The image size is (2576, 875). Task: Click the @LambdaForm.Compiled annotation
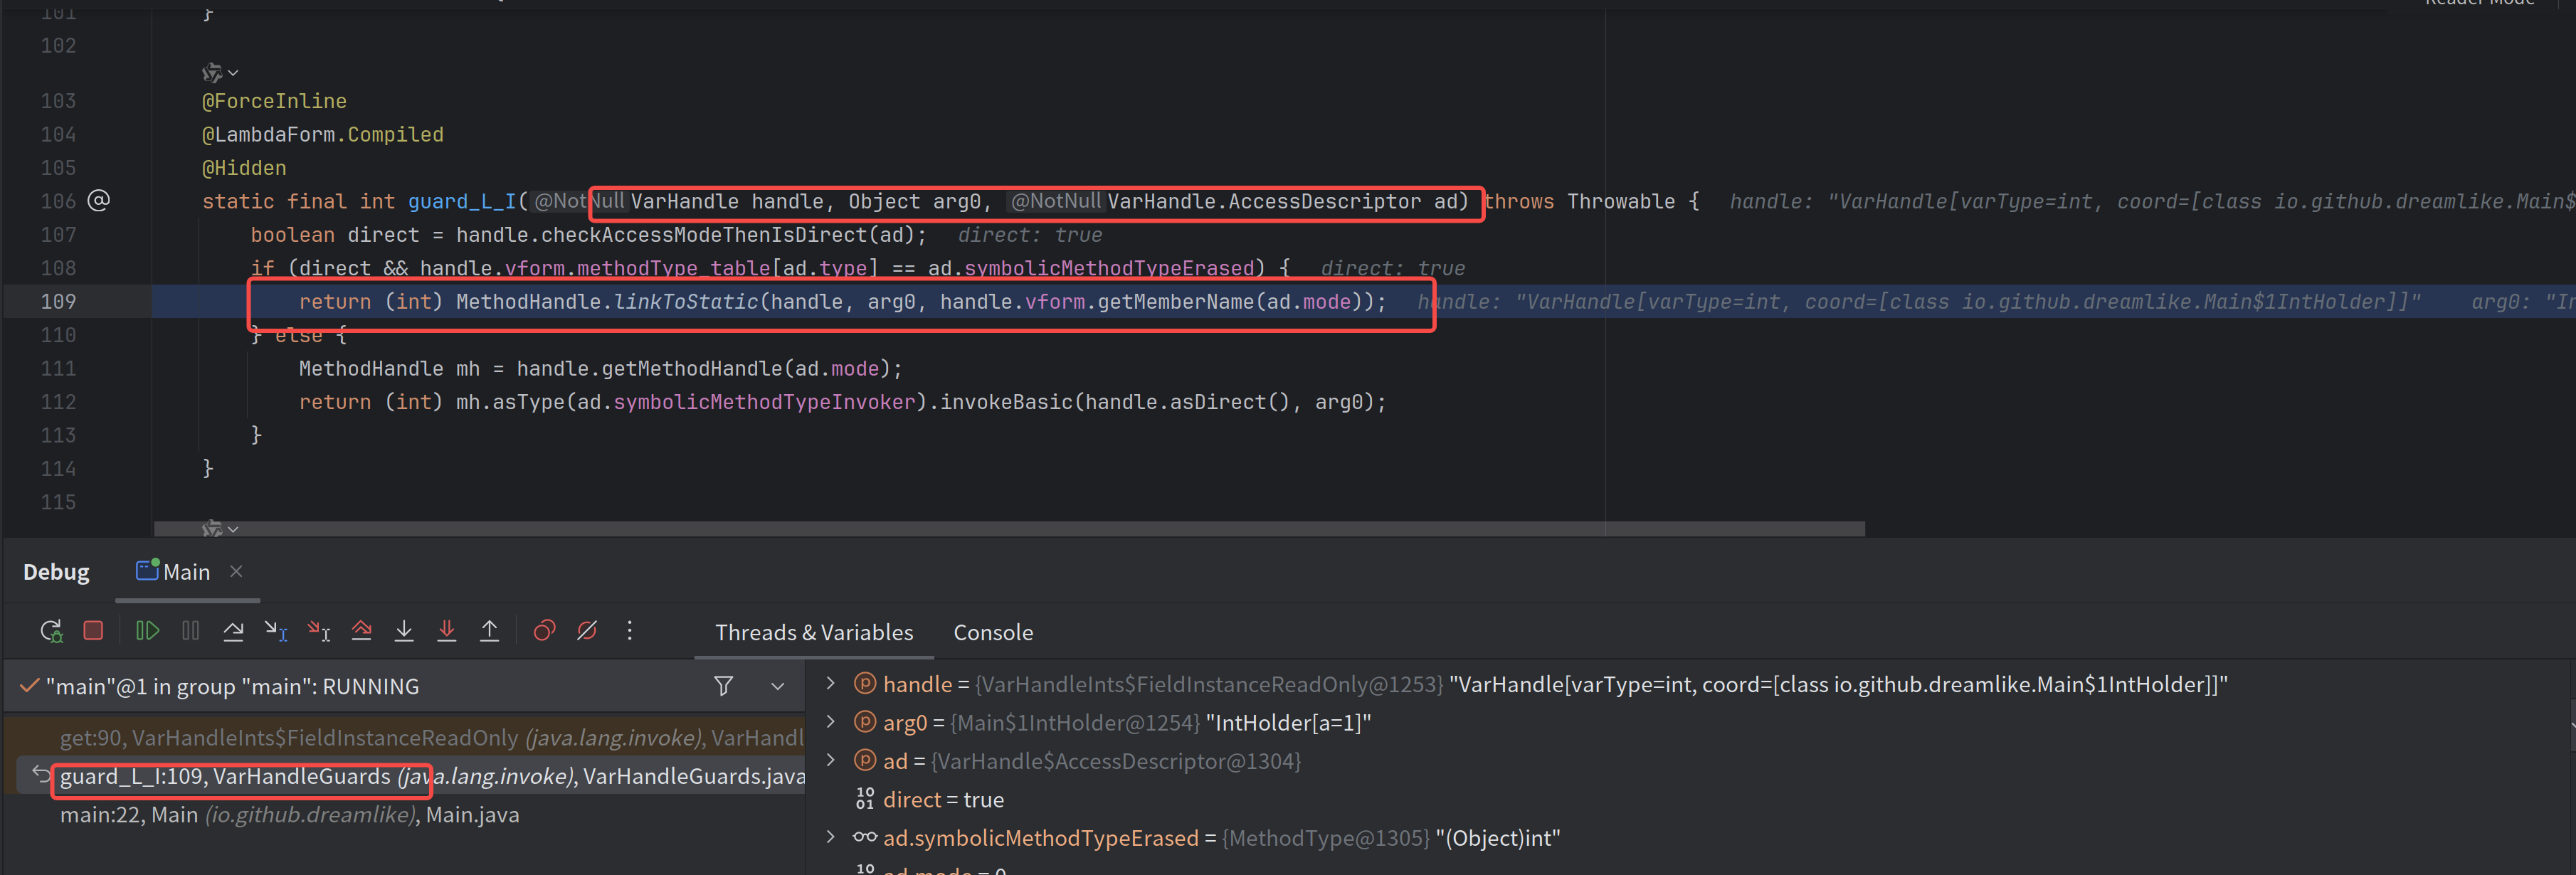point(322,135)
